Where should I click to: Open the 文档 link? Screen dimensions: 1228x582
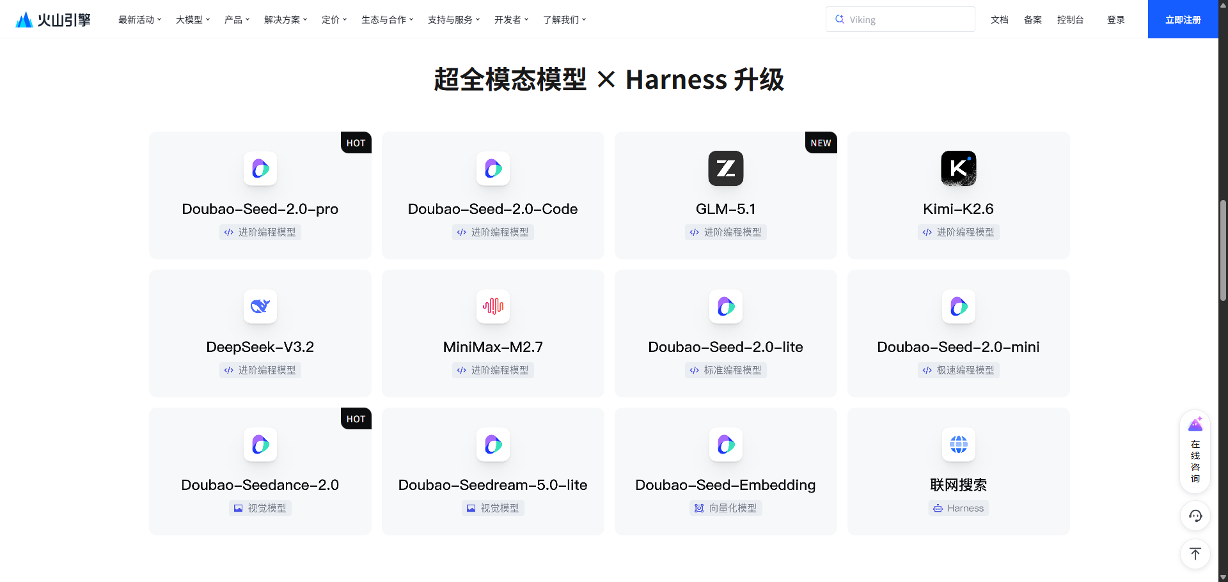pyautogui.click(x=999, y=20)
